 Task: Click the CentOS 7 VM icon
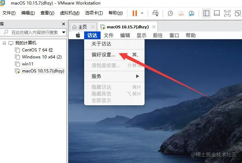point(17,50)
